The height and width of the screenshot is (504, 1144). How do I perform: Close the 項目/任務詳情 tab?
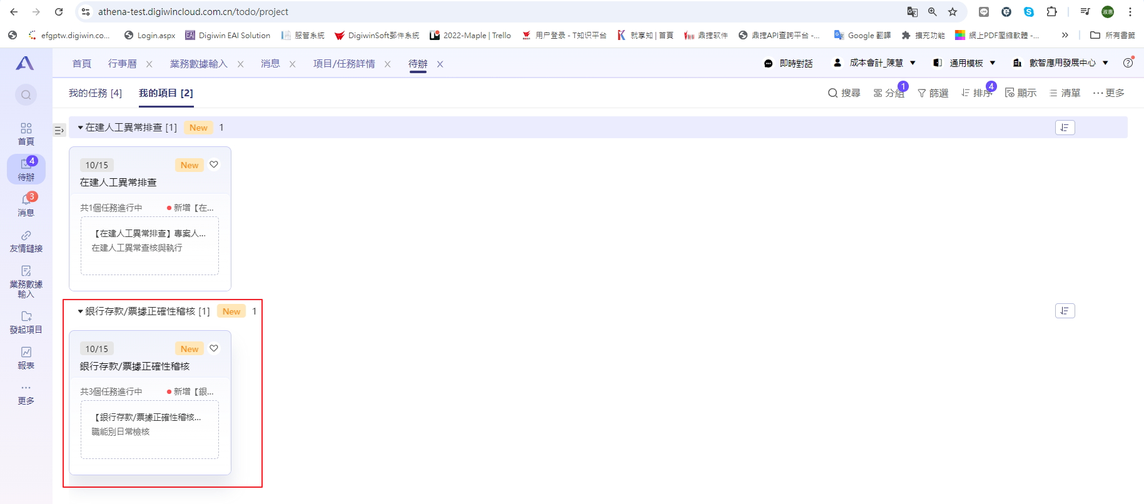(387, 64)
